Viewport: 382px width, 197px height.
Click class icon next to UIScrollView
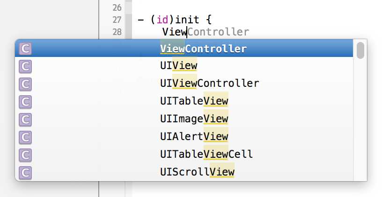[x=25, y=173]
